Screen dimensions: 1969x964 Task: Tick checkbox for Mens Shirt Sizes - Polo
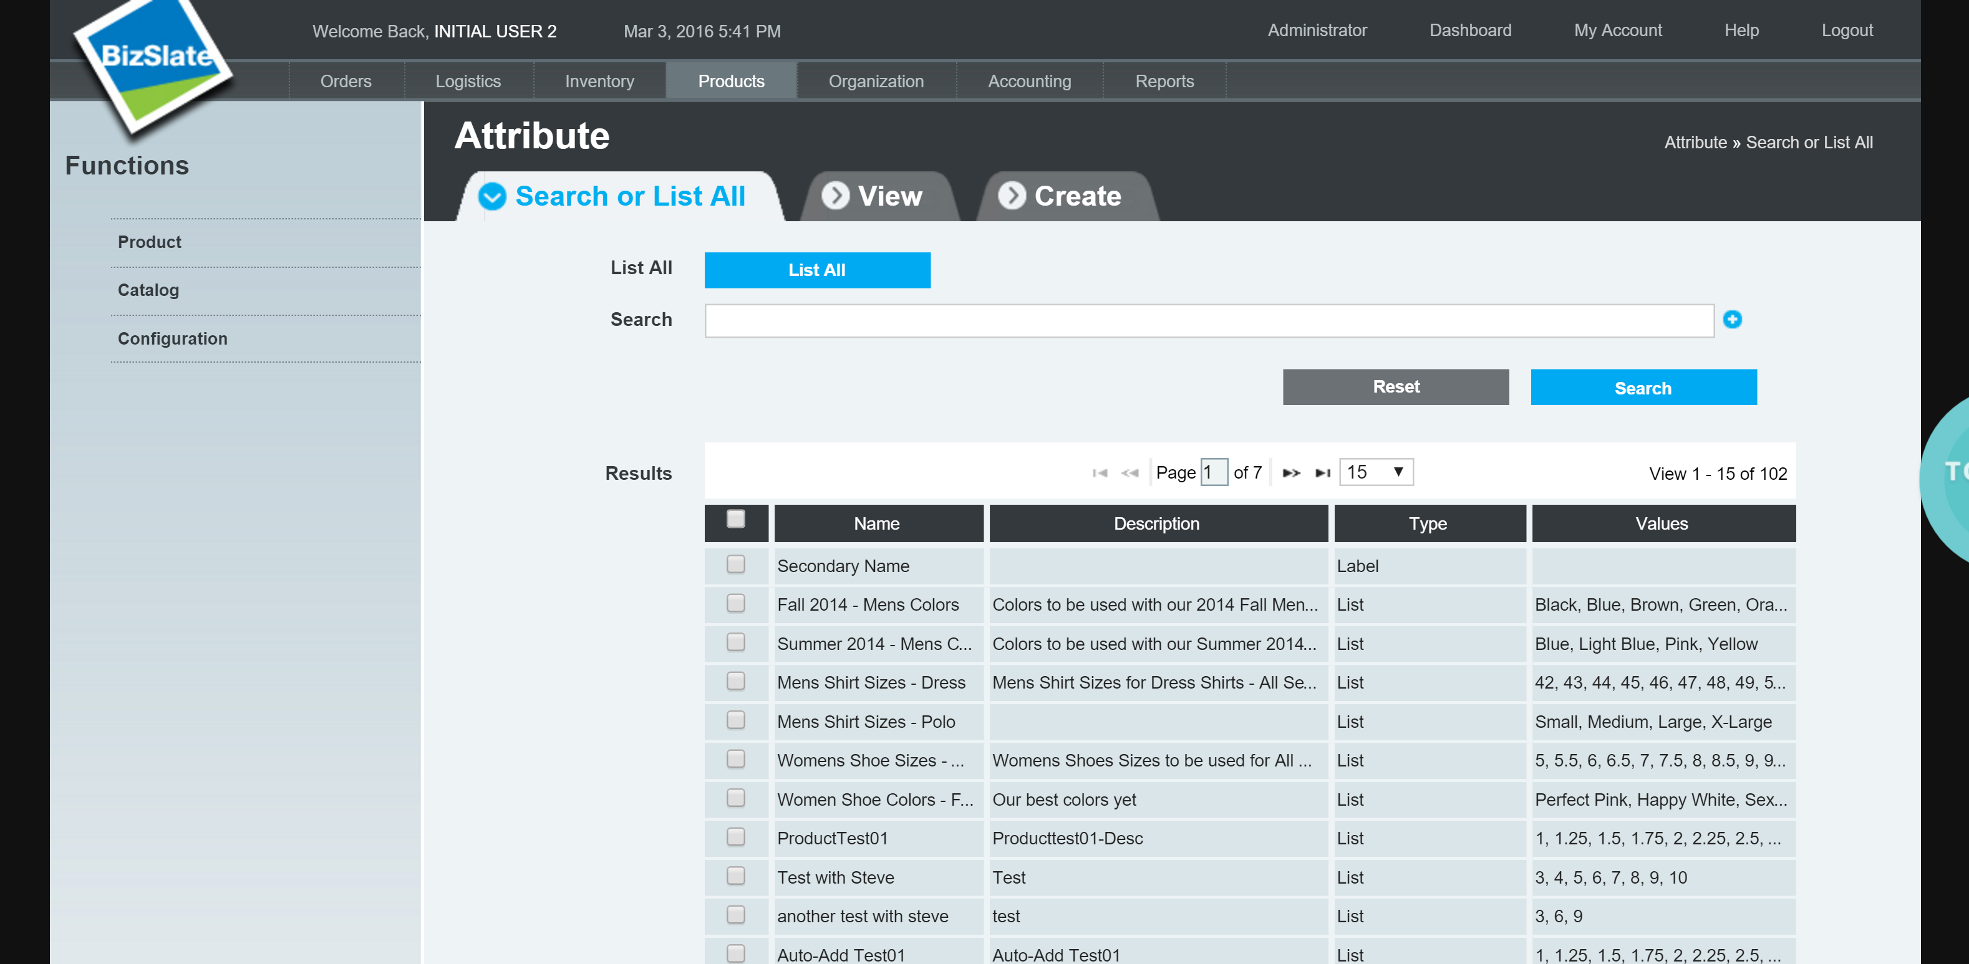pos(735,720)
